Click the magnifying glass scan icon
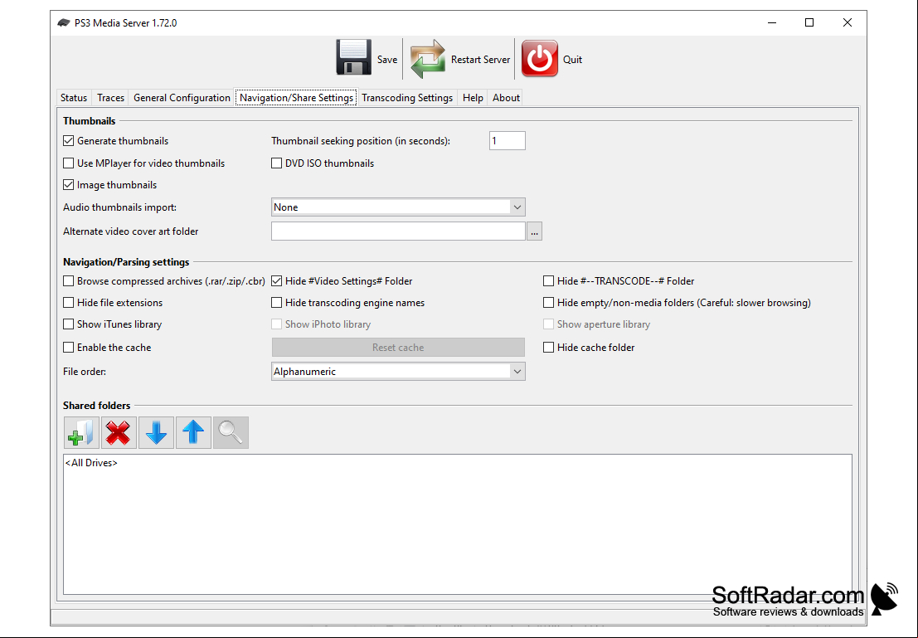The width and height of the screenshot is (918, 638). pyautogui.click(x=231, y=432)
